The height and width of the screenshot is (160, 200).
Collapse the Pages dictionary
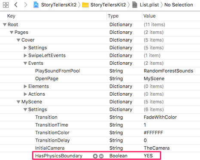tap(12, 32)
